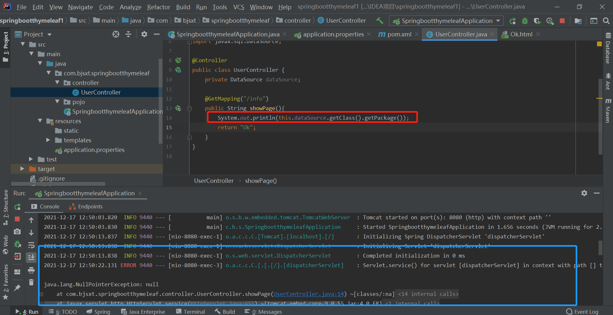Image resolution: width=613 pixels, height=315 pixels.
Task: Rerun icon in Run panel sidebar
Action: [x=18, y=207]
